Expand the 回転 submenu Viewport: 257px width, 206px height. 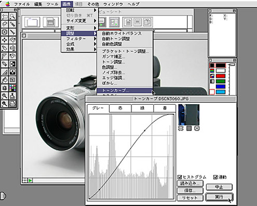pos(80,10)
